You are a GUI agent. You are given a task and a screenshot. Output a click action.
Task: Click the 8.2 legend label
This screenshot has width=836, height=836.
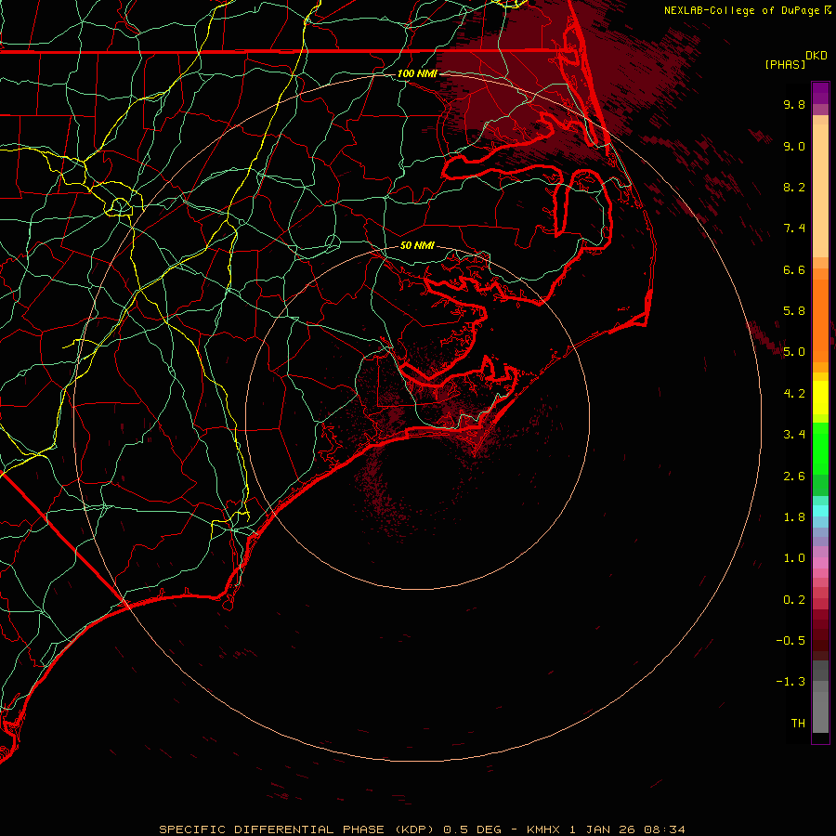click(x=794, y=187)
